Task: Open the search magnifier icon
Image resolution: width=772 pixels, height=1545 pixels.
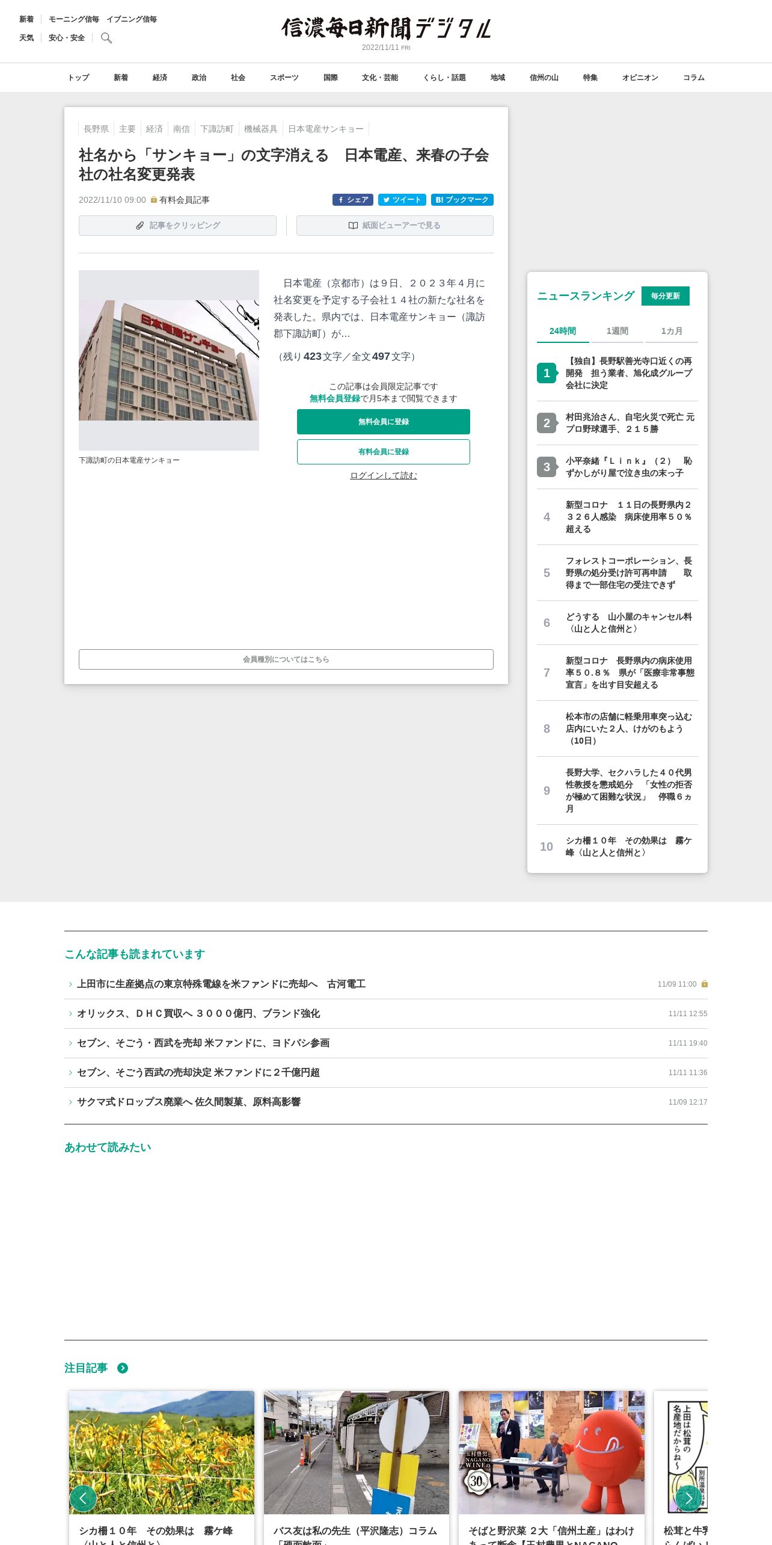Action: pos(106,38)
